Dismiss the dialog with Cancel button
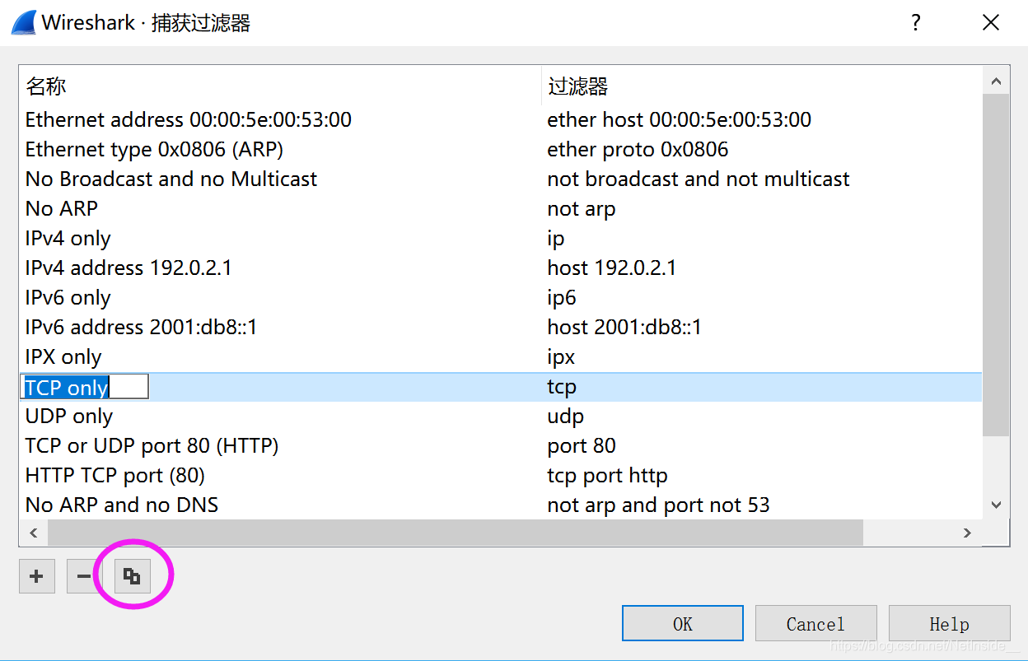Viewport: 1028px width, 661px height. click(815, 624)
